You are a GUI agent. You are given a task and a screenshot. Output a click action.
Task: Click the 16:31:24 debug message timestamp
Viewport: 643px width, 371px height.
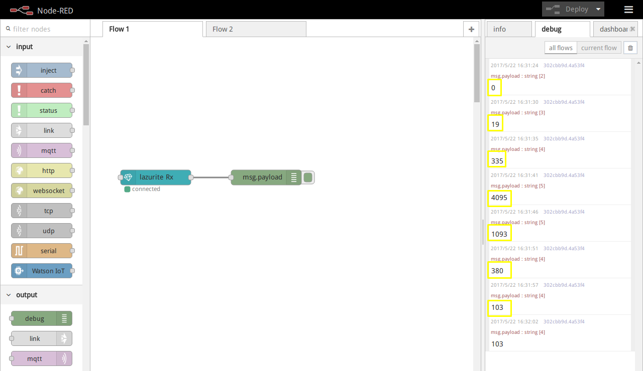[514, 65]
